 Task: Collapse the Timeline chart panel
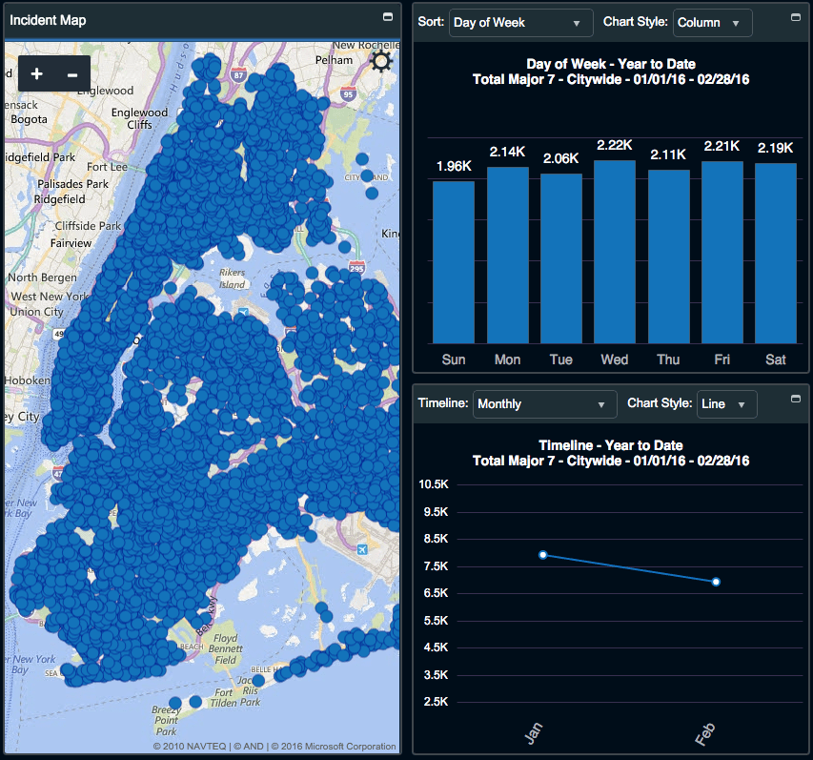796,399
